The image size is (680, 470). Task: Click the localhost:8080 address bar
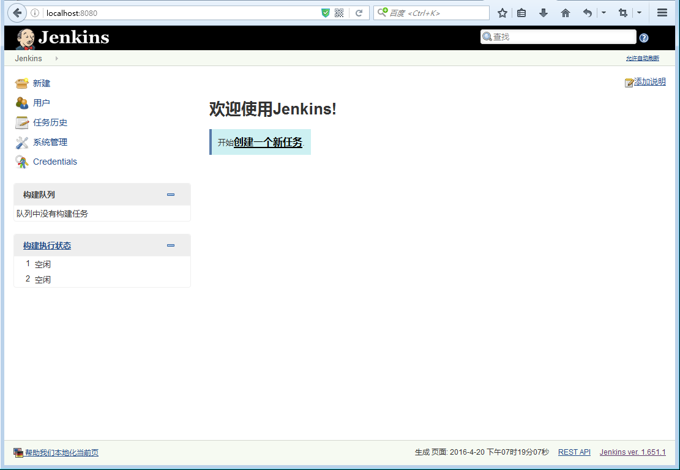(182, 13)
